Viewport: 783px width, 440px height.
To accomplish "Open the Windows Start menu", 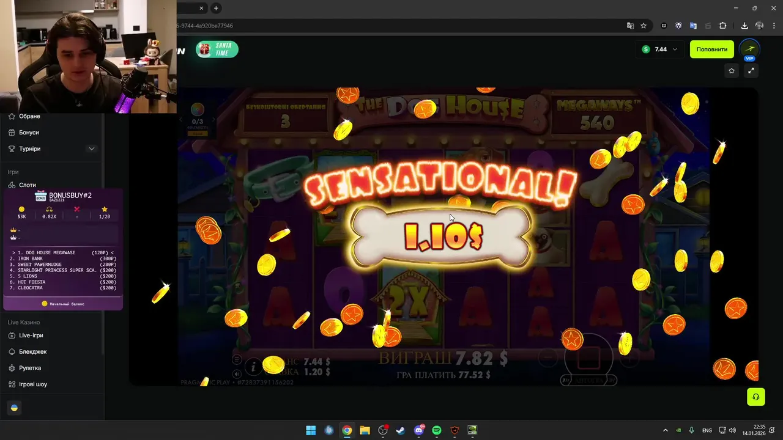I will pyautogui.click(x=311, y=430).
